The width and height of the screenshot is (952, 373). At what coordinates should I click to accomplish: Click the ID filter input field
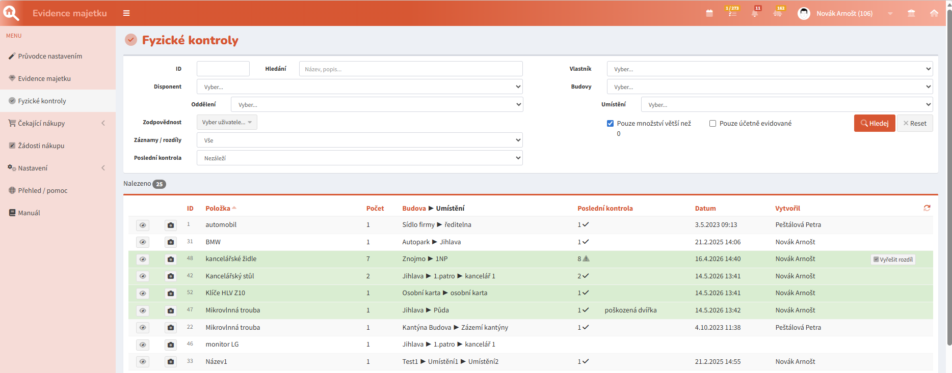pyautogui.click(x=223, y=69)
